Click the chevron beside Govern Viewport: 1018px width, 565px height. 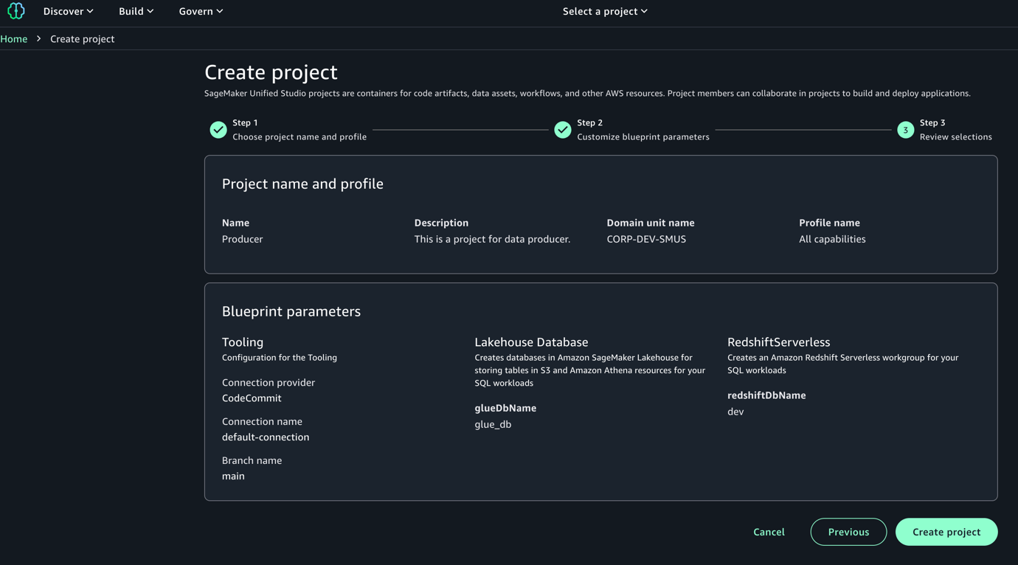tap(220, 10)
